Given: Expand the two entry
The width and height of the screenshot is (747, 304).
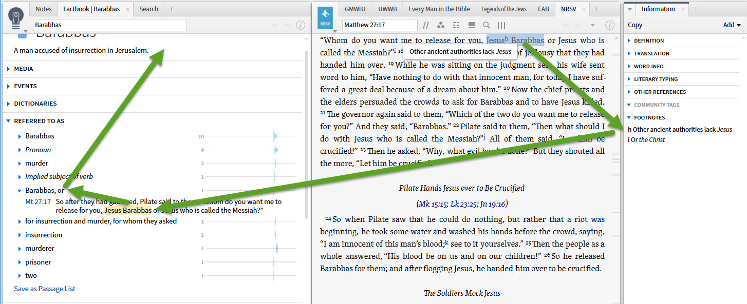Looking at the screenshot, I should tap(20, 275).
